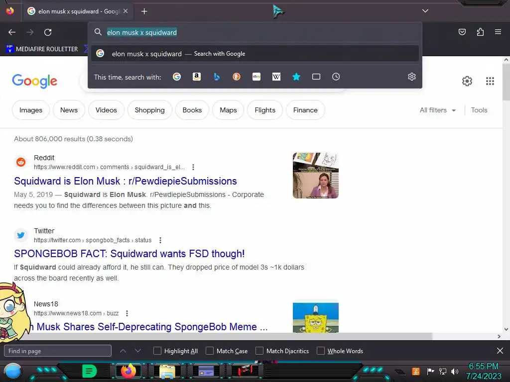Open Squidward is Elon Musk Reddit result

[x=126, y=181]
